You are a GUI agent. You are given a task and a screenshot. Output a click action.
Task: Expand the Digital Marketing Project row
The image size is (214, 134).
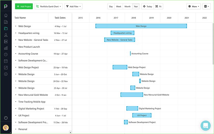click(16, 108)
